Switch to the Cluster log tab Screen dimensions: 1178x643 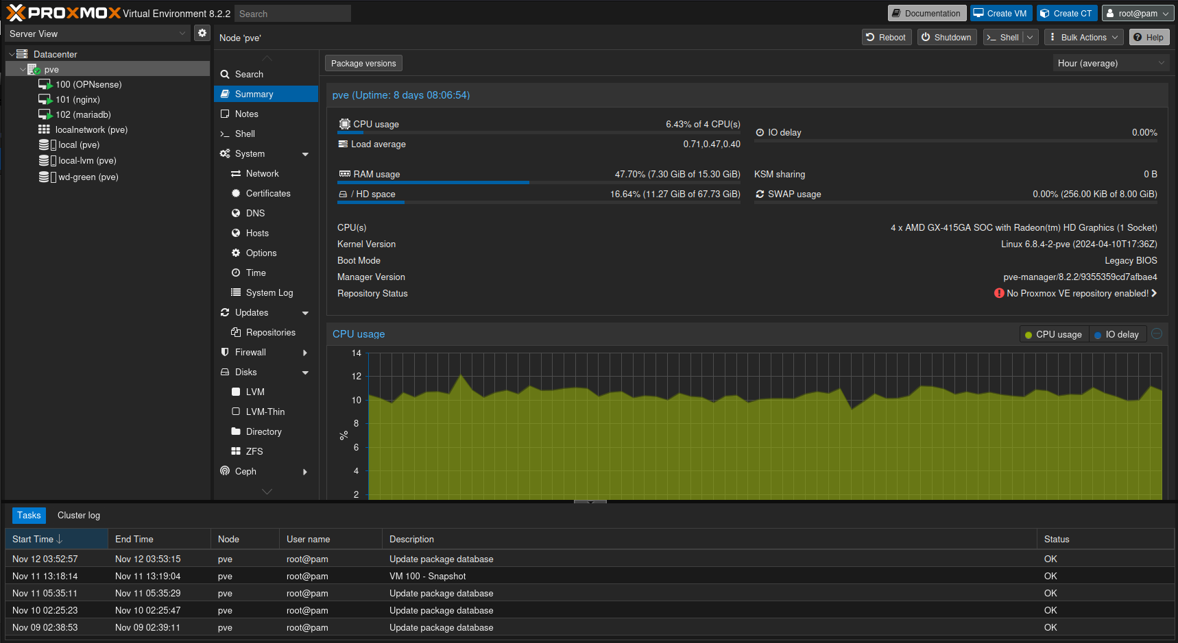[79, 515]
